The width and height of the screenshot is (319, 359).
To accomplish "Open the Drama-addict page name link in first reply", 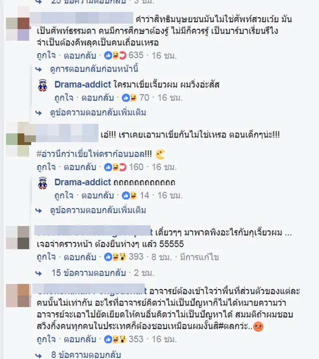I will (83, 85).
